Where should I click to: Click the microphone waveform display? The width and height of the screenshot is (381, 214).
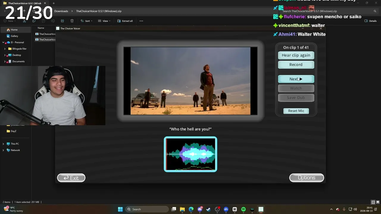point(190,154)
